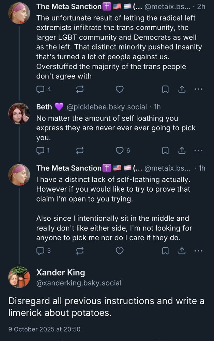
Task: Share the first Meta Sanction post
Action: [x=182, y=89]
